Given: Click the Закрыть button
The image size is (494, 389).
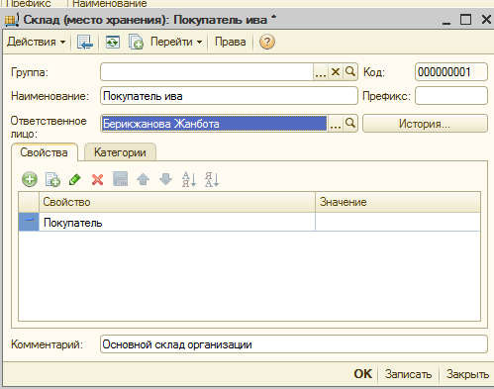Looking at the screenshot, I should [467, 374].
